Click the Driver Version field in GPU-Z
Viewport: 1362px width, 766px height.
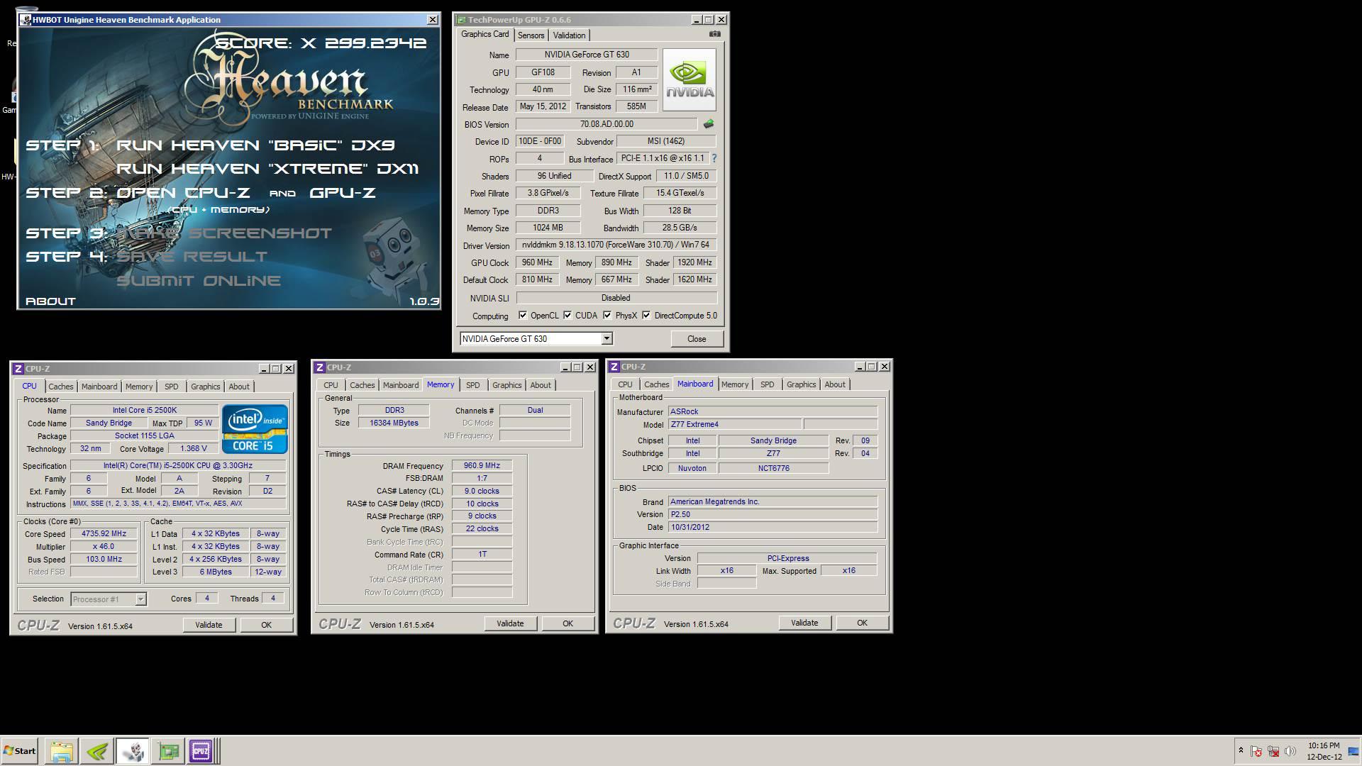(616, 245)
